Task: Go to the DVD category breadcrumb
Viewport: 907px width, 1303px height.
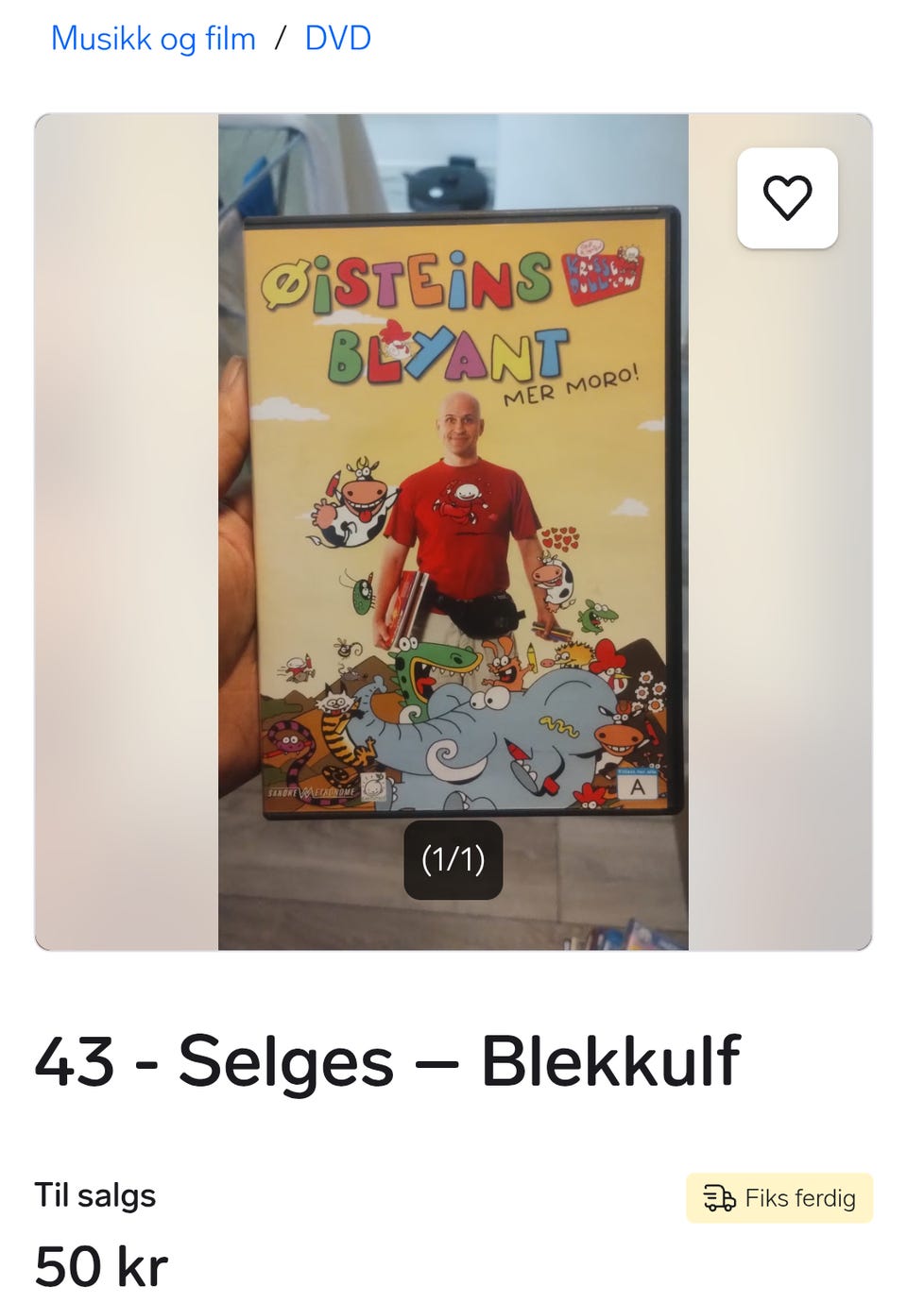Action: pos(337,39)
